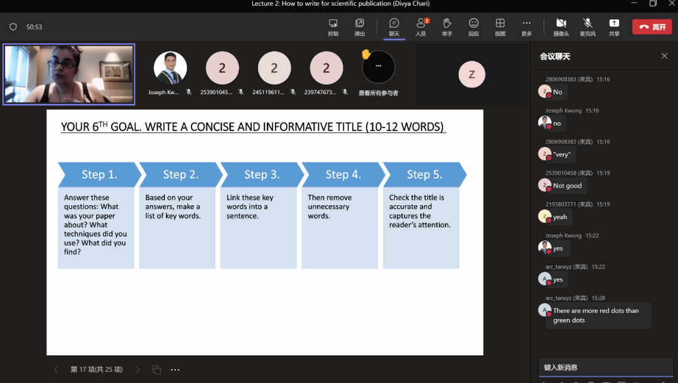Open the slide more options ellipsis

pos(176,370)
